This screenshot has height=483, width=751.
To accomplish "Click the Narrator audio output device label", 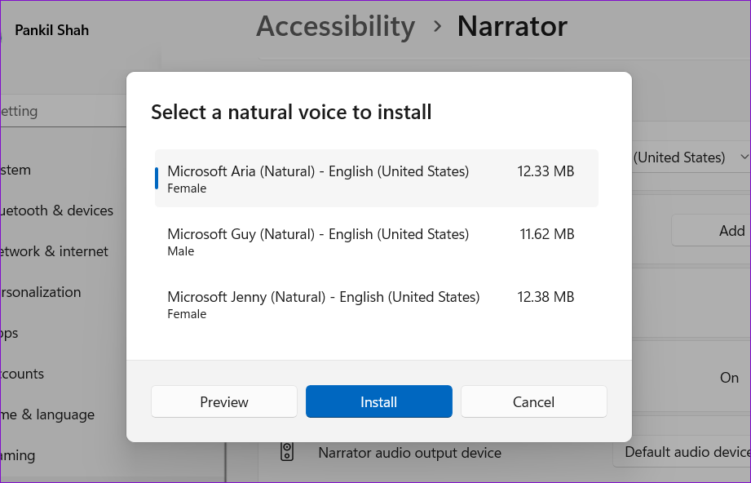I will pyautogui.click(x=410, y=452).
